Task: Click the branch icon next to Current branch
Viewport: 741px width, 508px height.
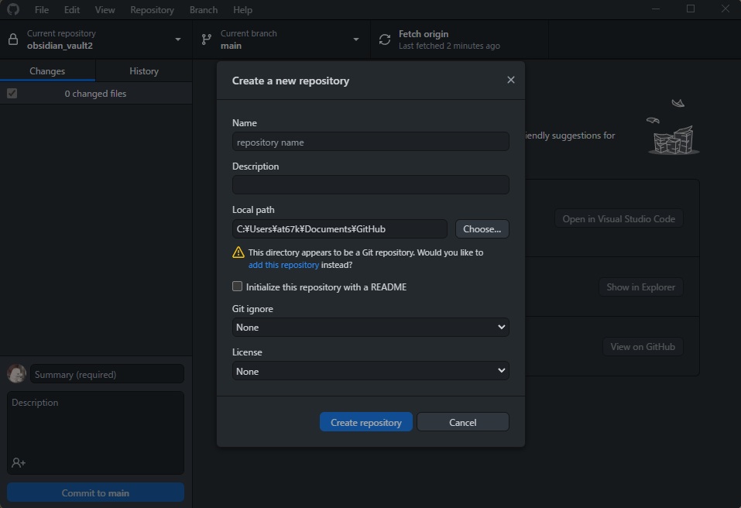Action: pos(207,39)
